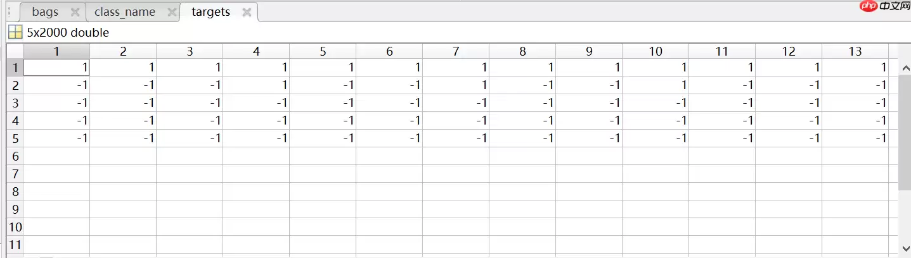
Task: Select column 13 header
Action: click(855, 52)
